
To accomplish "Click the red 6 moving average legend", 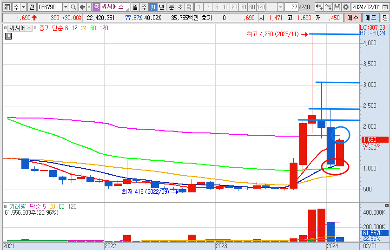I will click(66, 28).
